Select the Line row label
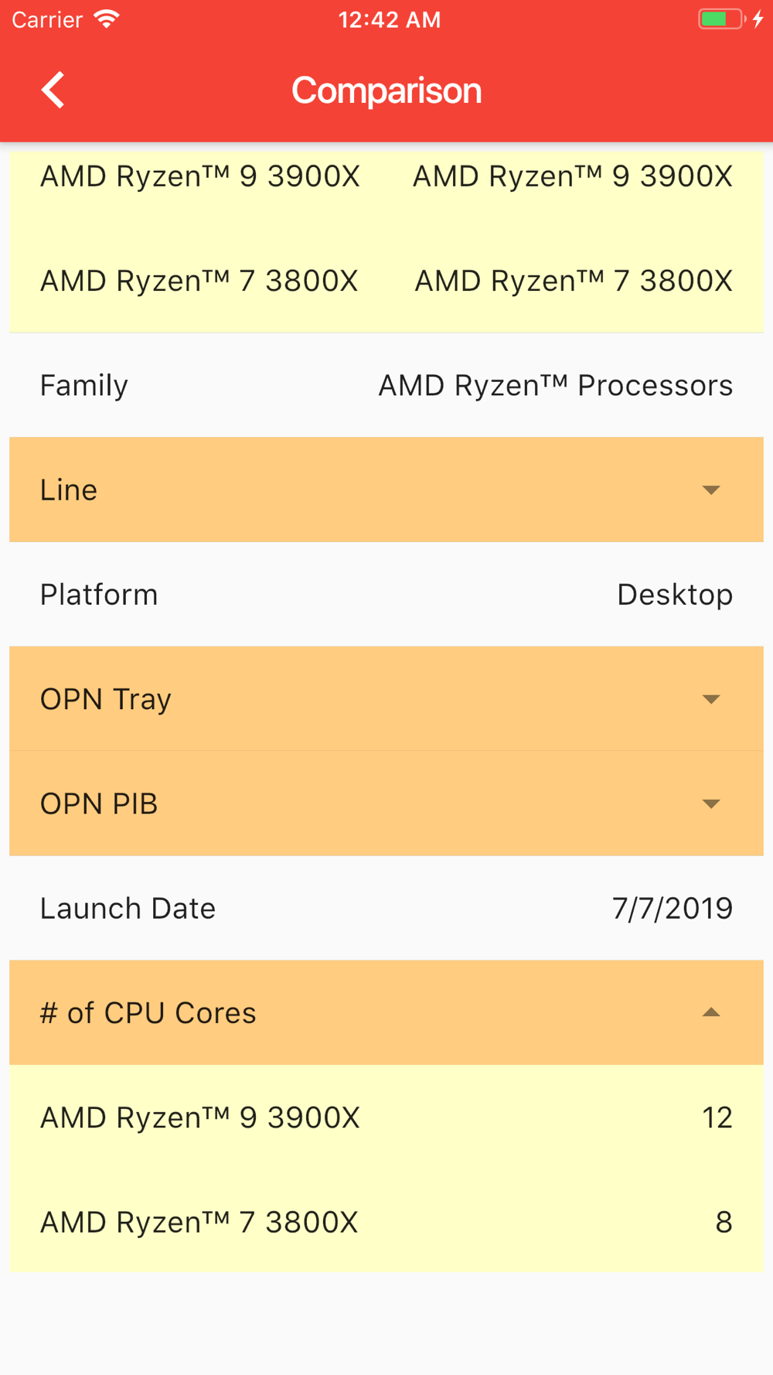 point(69,490)
